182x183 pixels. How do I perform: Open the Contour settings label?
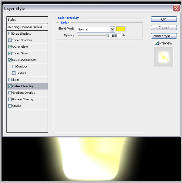(x=22, y=66)
